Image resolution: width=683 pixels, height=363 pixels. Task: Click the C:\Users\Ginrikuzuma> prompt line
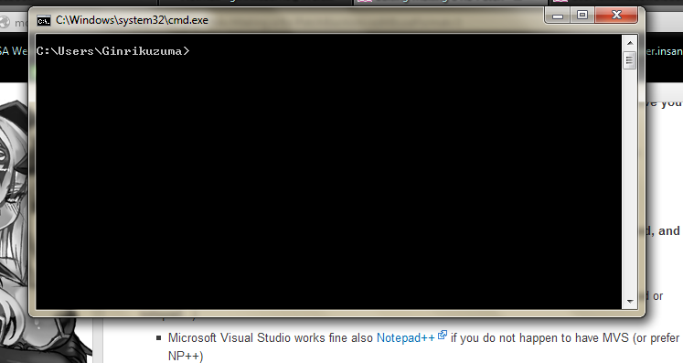pyautogui.click(x=112, y=51)
